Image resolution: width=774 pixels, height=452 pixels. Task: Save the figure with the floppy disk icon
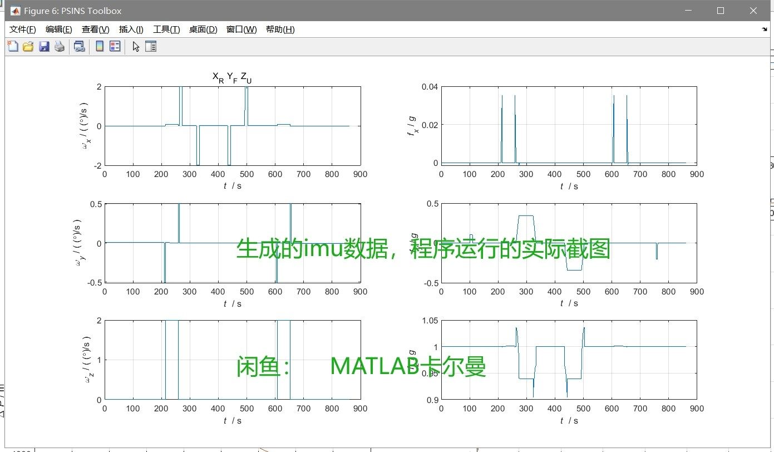(x=44, y=47)
